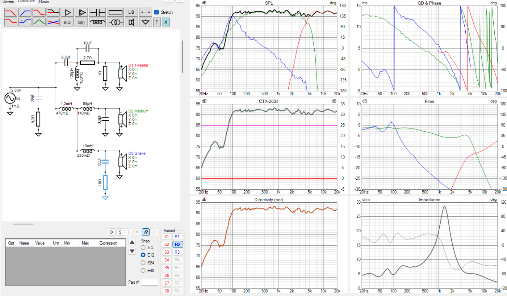The height and width of the screenshot is (296, 507).
Task: Switch to the Drivers tab
Action: tap(8, 1)
